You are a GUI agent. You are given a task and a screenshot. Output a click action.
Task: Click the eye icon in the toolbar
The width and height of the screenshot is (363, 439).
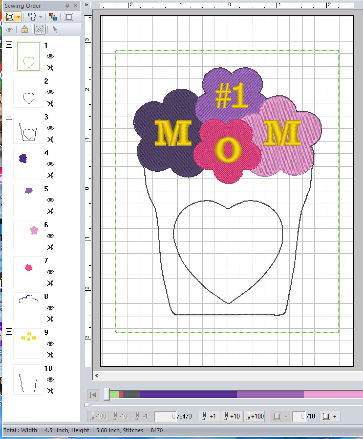[9, 29]
